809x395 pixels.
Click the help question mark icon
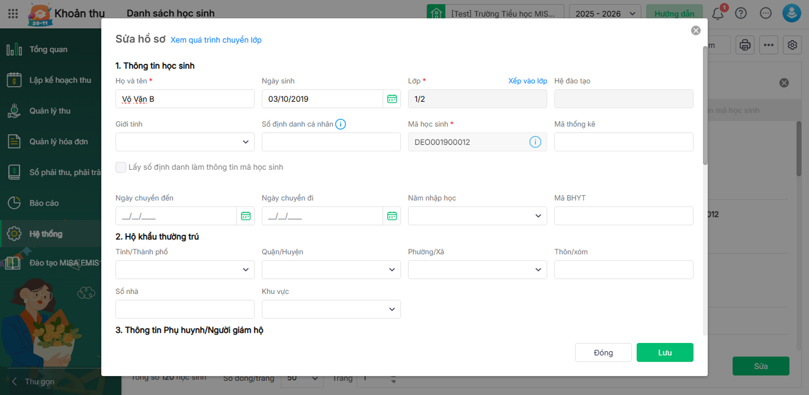741,13
